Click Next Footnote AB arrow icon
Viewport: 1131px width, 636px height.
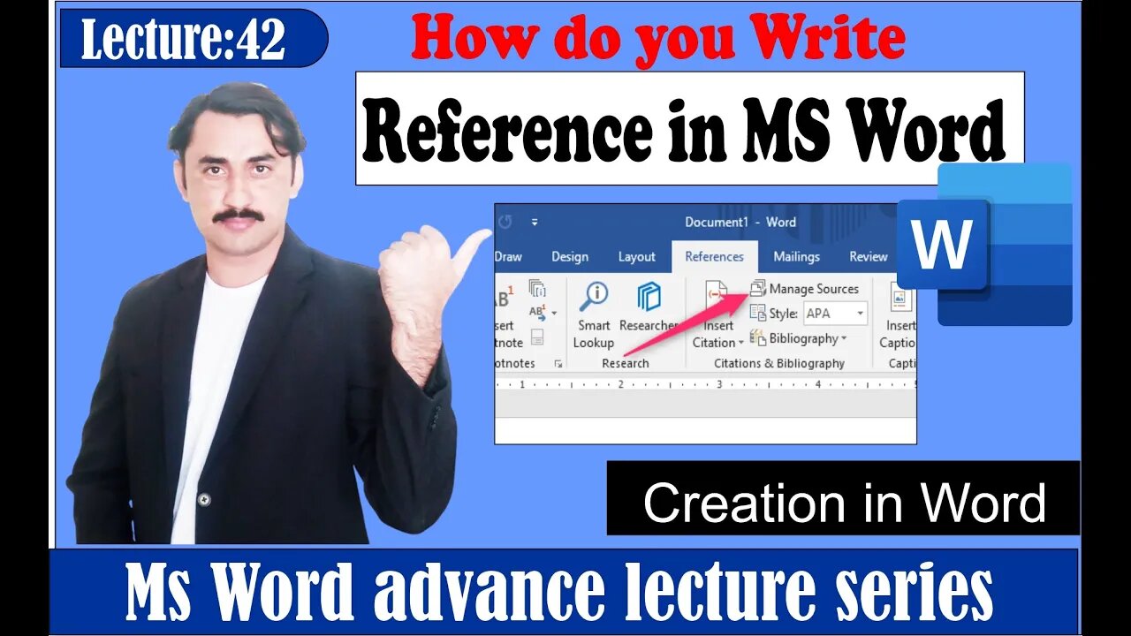click(538, 313)
